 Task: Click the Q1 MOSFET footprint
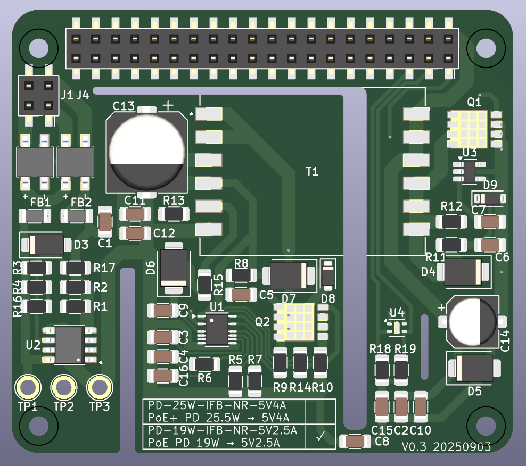point(474,129)
